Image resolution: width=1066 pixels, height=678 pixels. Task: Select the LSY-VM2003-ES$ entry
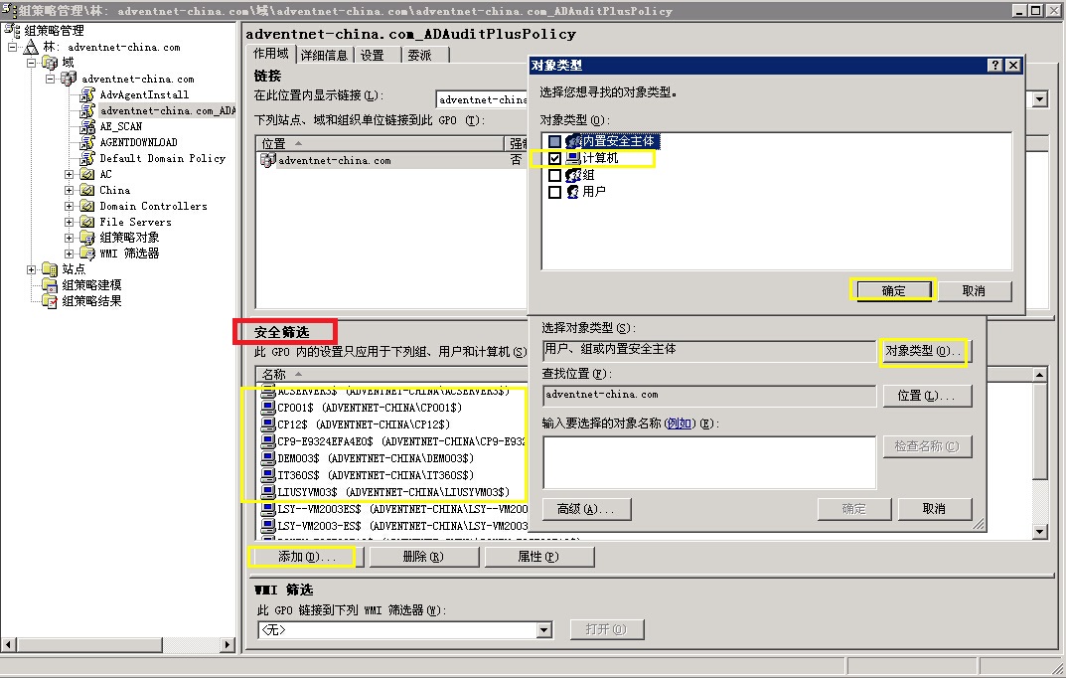point(394,526)
